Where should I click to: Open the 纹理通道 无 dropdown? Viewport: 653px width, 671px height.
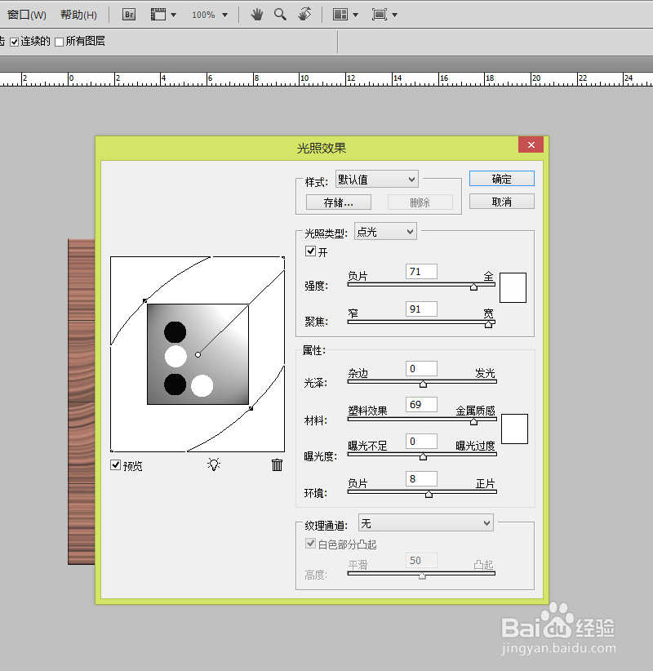425,523
